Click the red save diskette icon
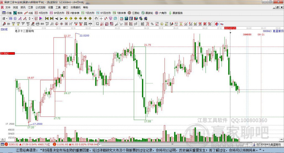Image resolution: width=284 pixels, height=153 pixels. [136, 19]
